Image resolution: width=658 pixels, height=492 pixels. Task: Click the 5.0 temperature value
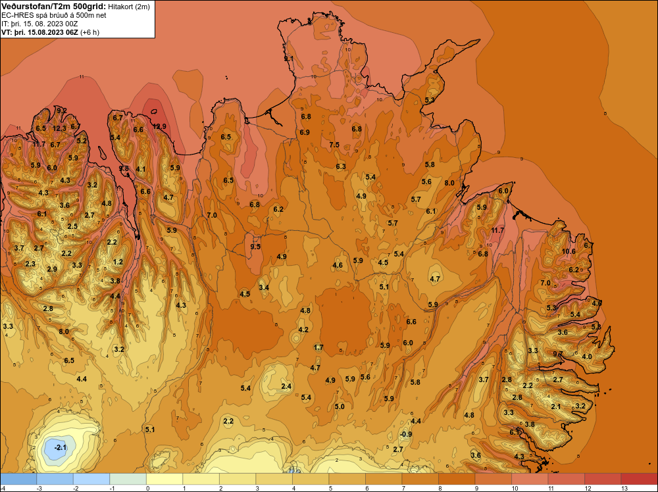(x=340, y=406)
